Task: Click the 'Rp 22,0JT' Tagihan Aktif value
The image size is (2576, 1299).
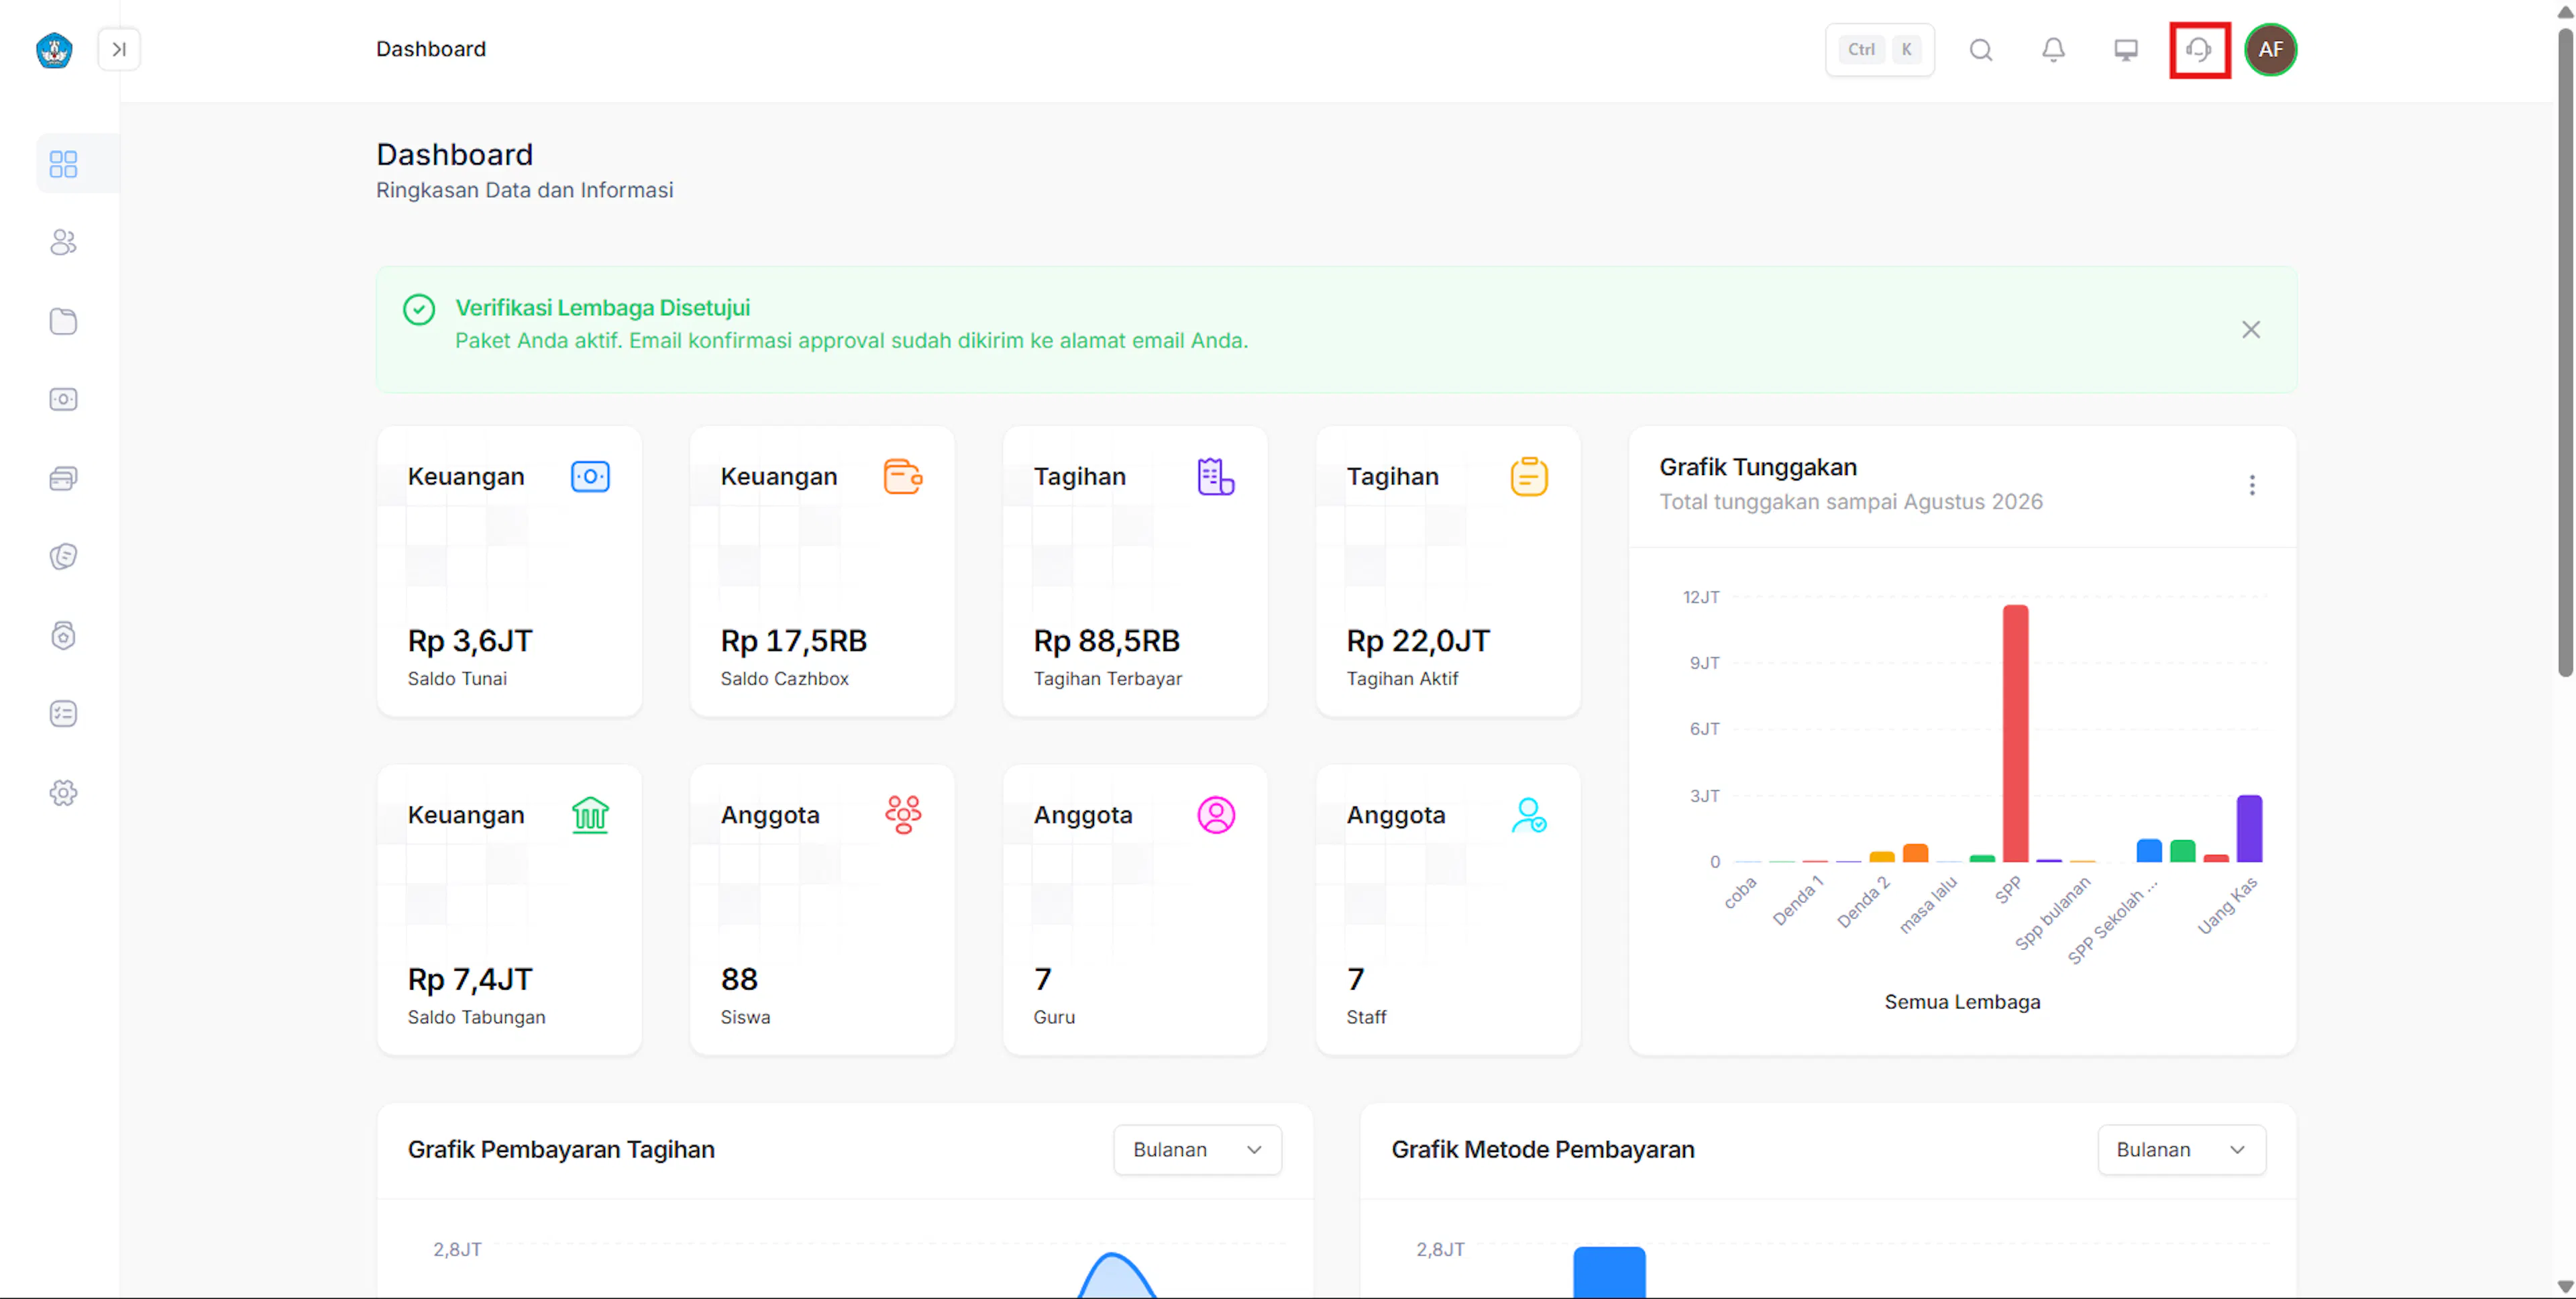Action: [x=1418, y=641]
